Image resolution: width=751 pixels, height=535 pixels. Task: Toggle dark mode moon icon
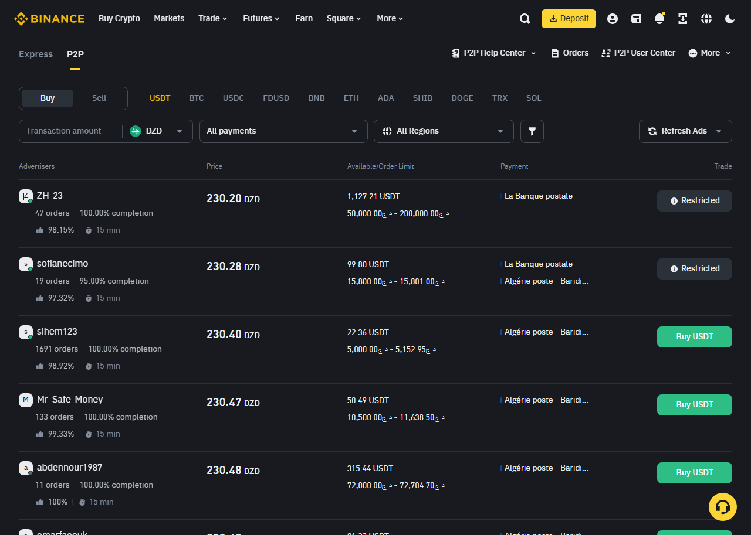[730, 19]
